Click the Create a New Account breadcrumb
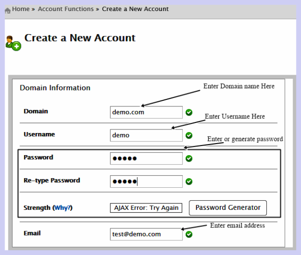 (x=135, y=9)
